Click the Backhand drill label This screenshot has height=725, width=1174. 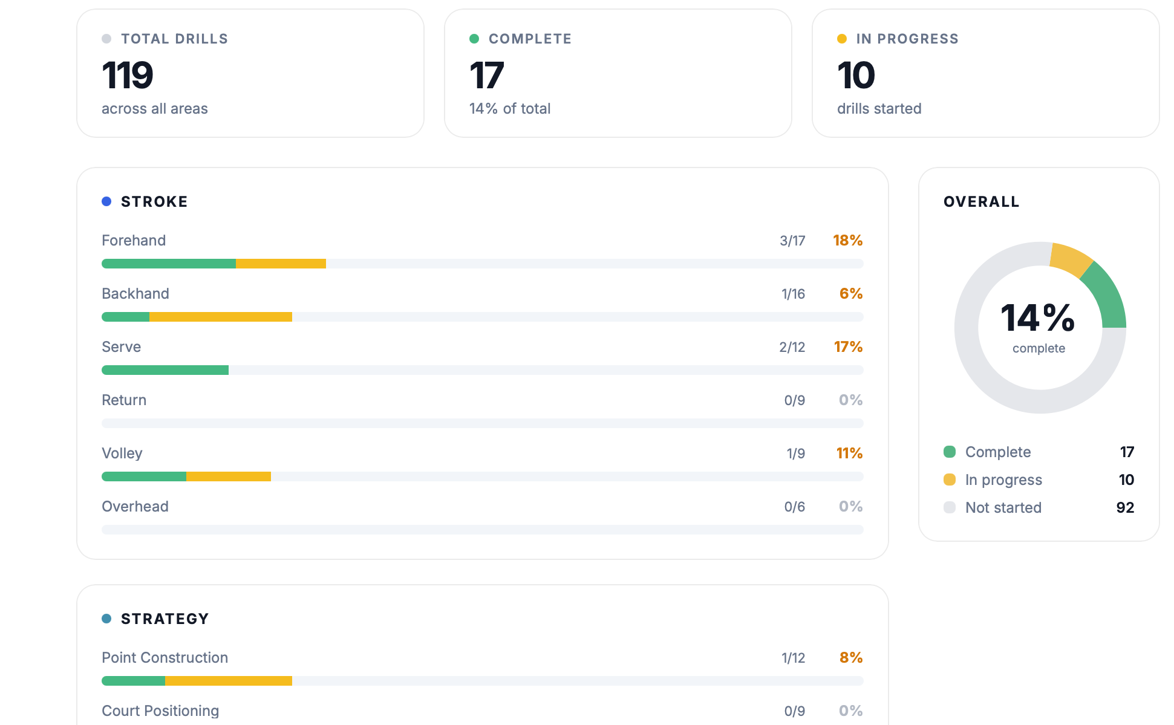pos(135,294)
